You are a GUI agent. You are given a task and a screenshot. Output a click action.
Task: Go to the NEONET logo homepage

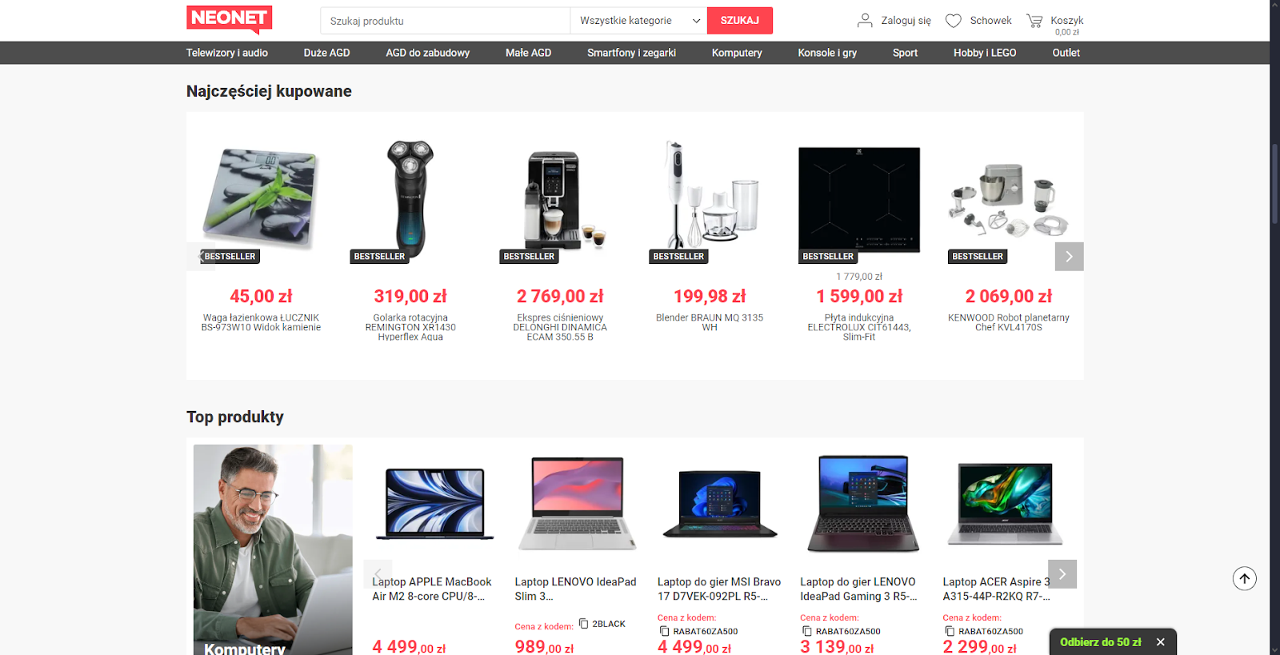tap(230, 20)
